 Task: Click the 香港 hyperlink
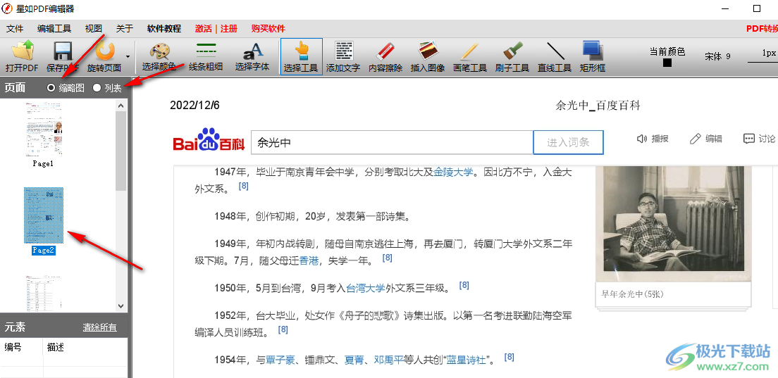point(309,260)
